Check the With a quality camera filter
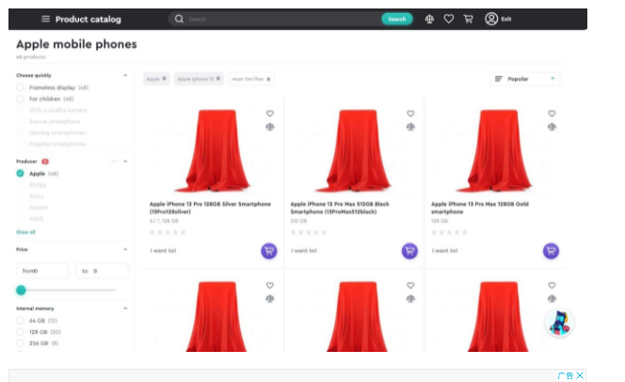This screenshot has height=382, width=625. 21,110
